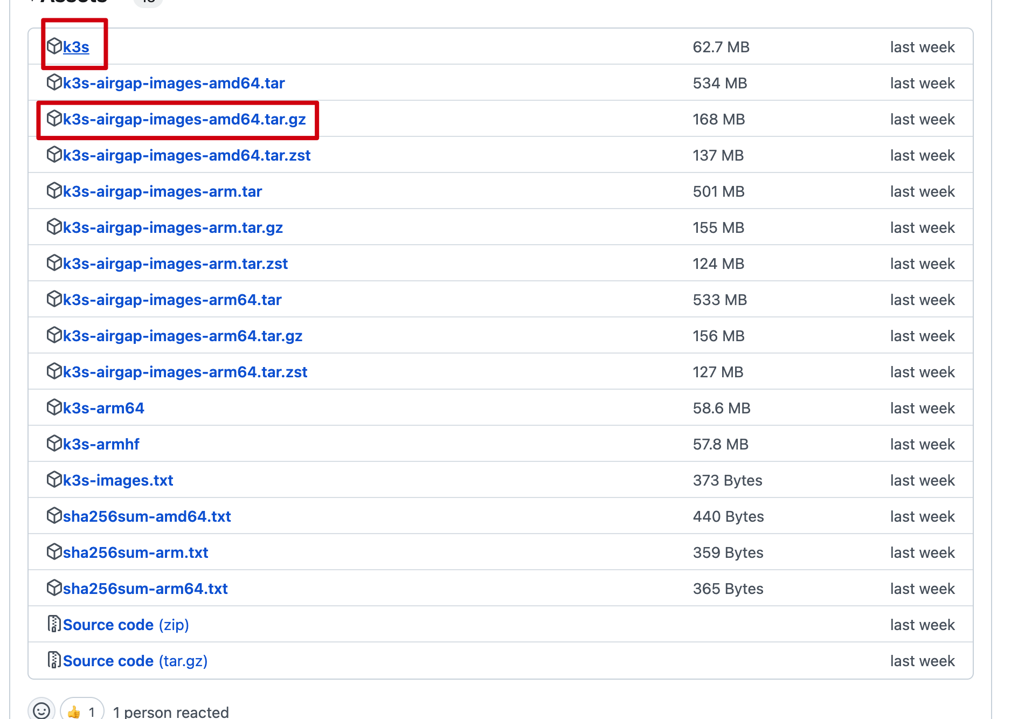Open k3s-images.txt file link
The width and height of the screenshot is (1025, 719).
click(118, 480)
